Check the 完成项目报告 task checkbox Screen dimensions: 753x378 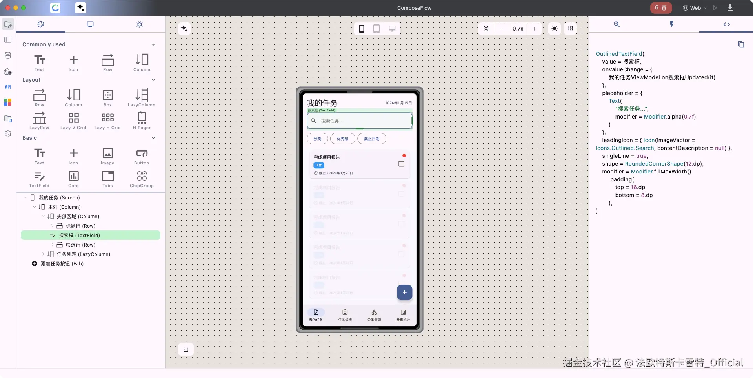[401, 164]
